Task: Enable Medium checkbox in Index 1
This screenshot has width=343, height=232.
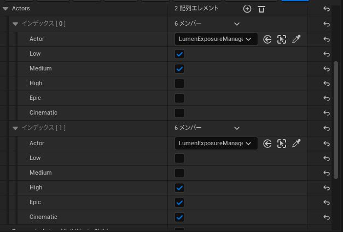Action: pyautogui.click(x=179, y=173)
